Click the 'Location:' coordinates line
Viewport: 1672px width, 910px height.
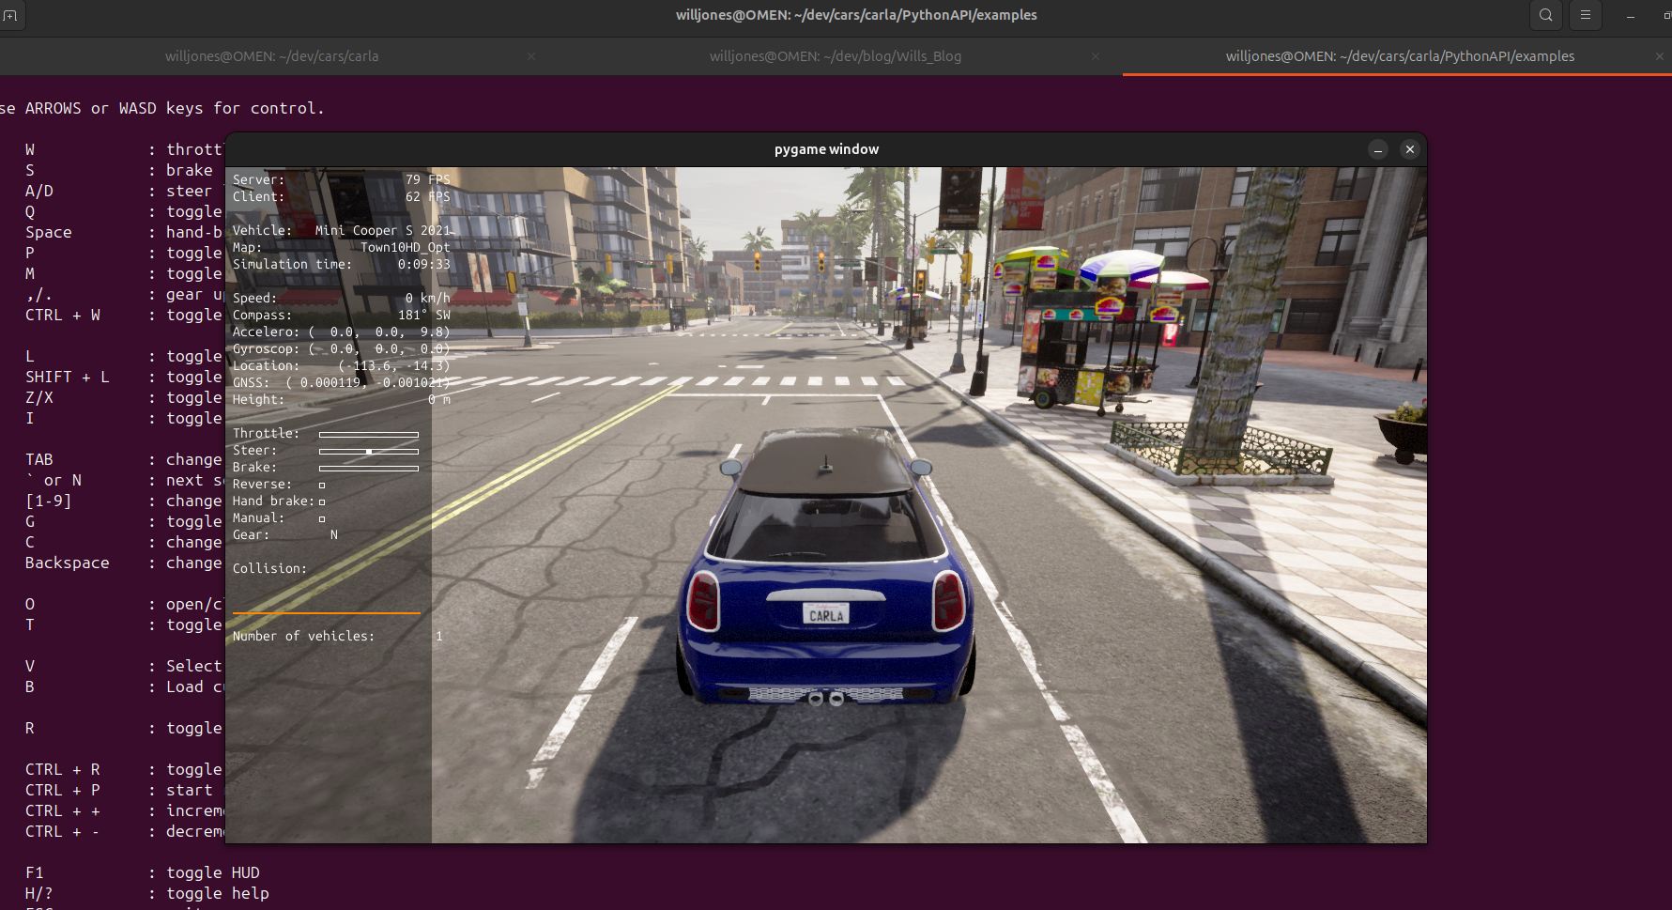[x=342, y=365]
